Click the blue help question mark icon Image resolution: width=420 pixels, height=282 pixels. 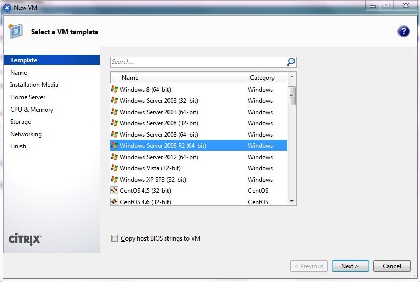pyautogui.click(x=403, y=31)
